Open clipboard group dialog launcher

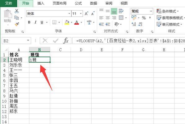(23, 32)
